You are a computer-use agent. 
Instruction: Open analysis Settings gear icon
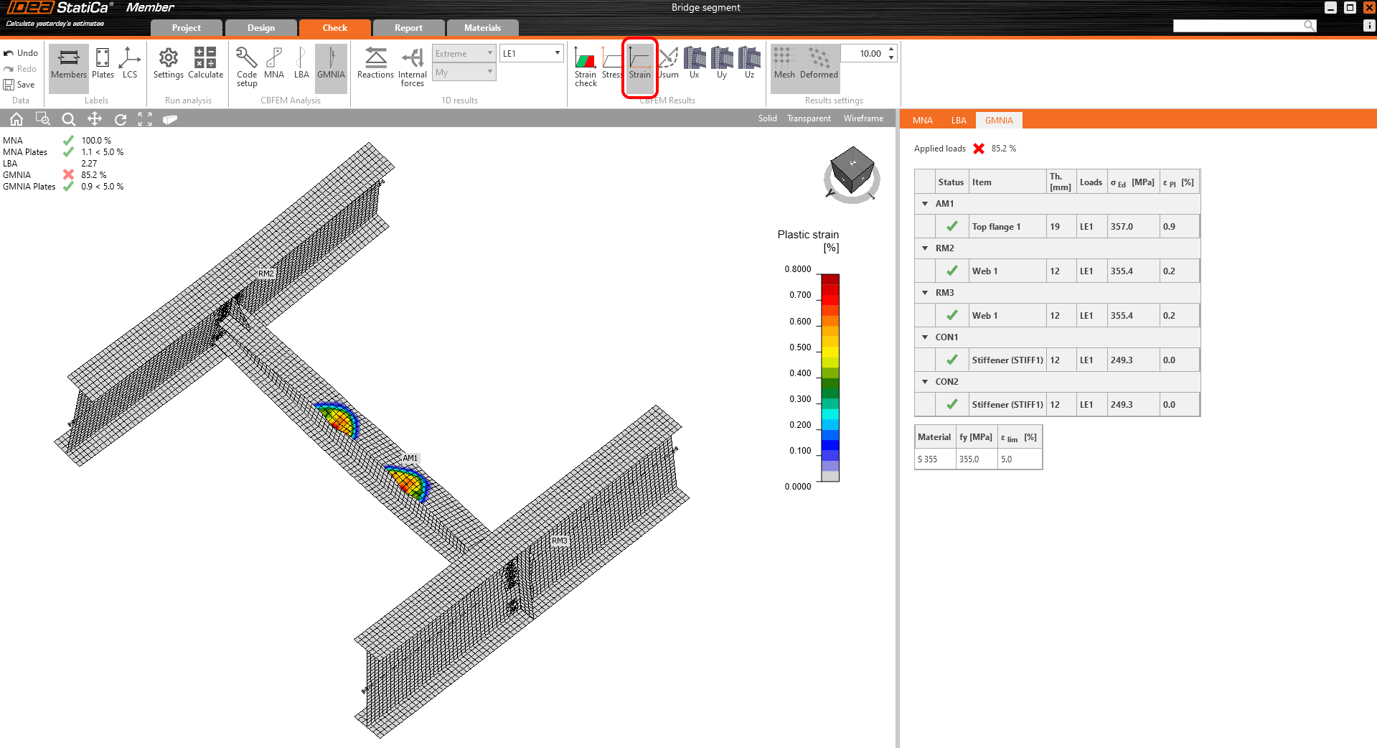click(x=168, y=63)
